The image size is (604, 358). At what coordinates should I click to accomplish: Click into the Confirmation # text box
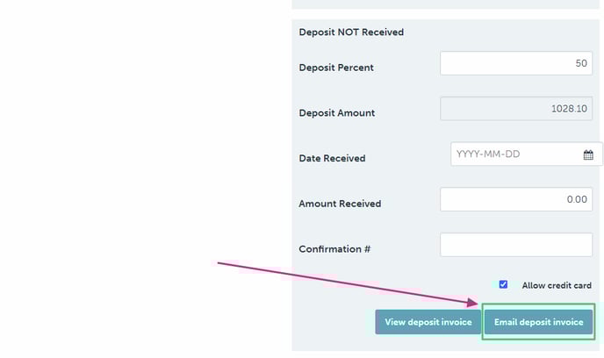515,245
